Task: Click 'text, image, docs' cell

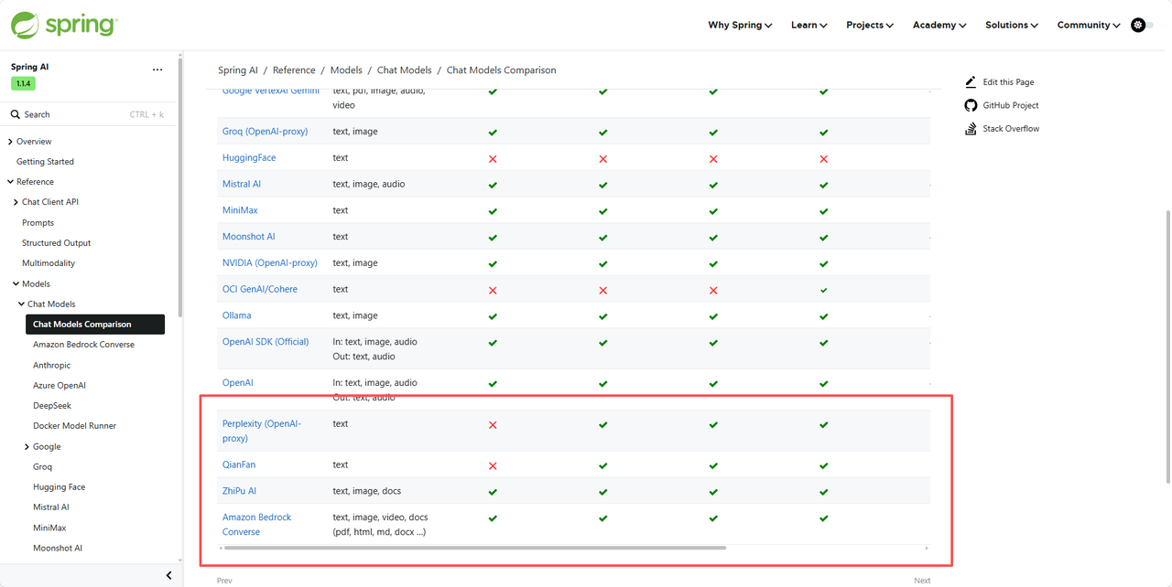Action: [366, 492]
